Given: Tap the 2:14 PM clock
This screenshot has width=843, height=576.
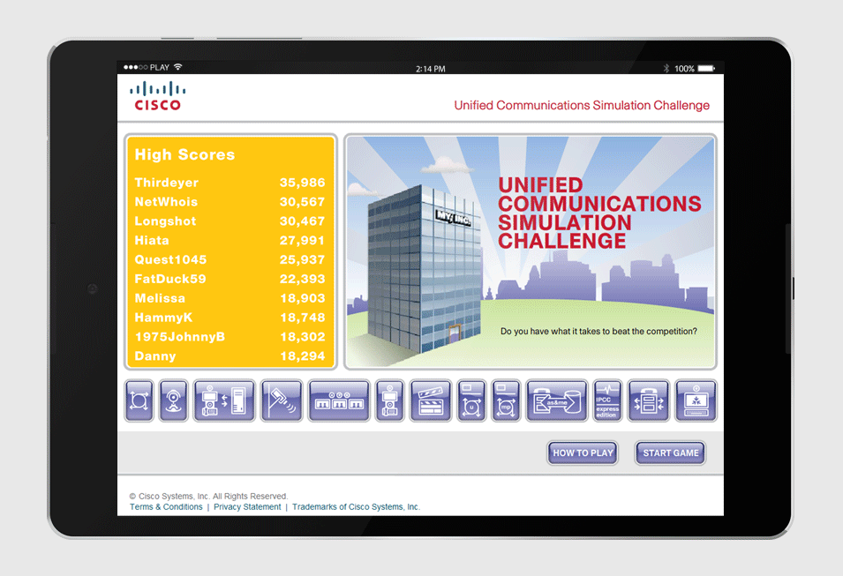Looking at the screenshot, I should [x=431, y=69].
